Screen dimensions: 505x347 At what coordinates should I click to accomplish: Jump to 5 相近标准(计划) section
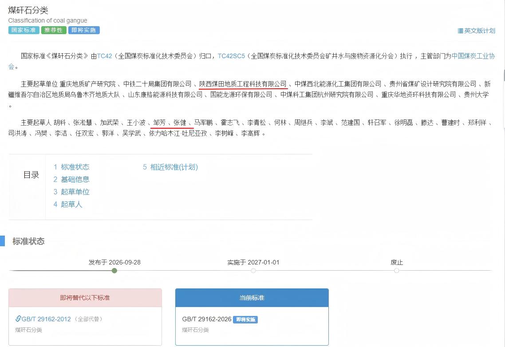click(x=170, y=167)
